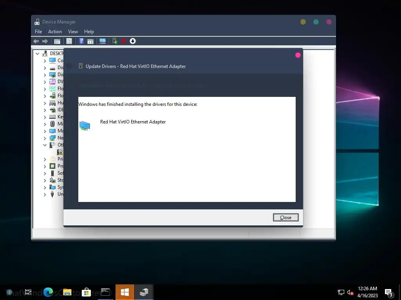Click the scan for hardware changes monitor icon

click(x=103, y=41)
